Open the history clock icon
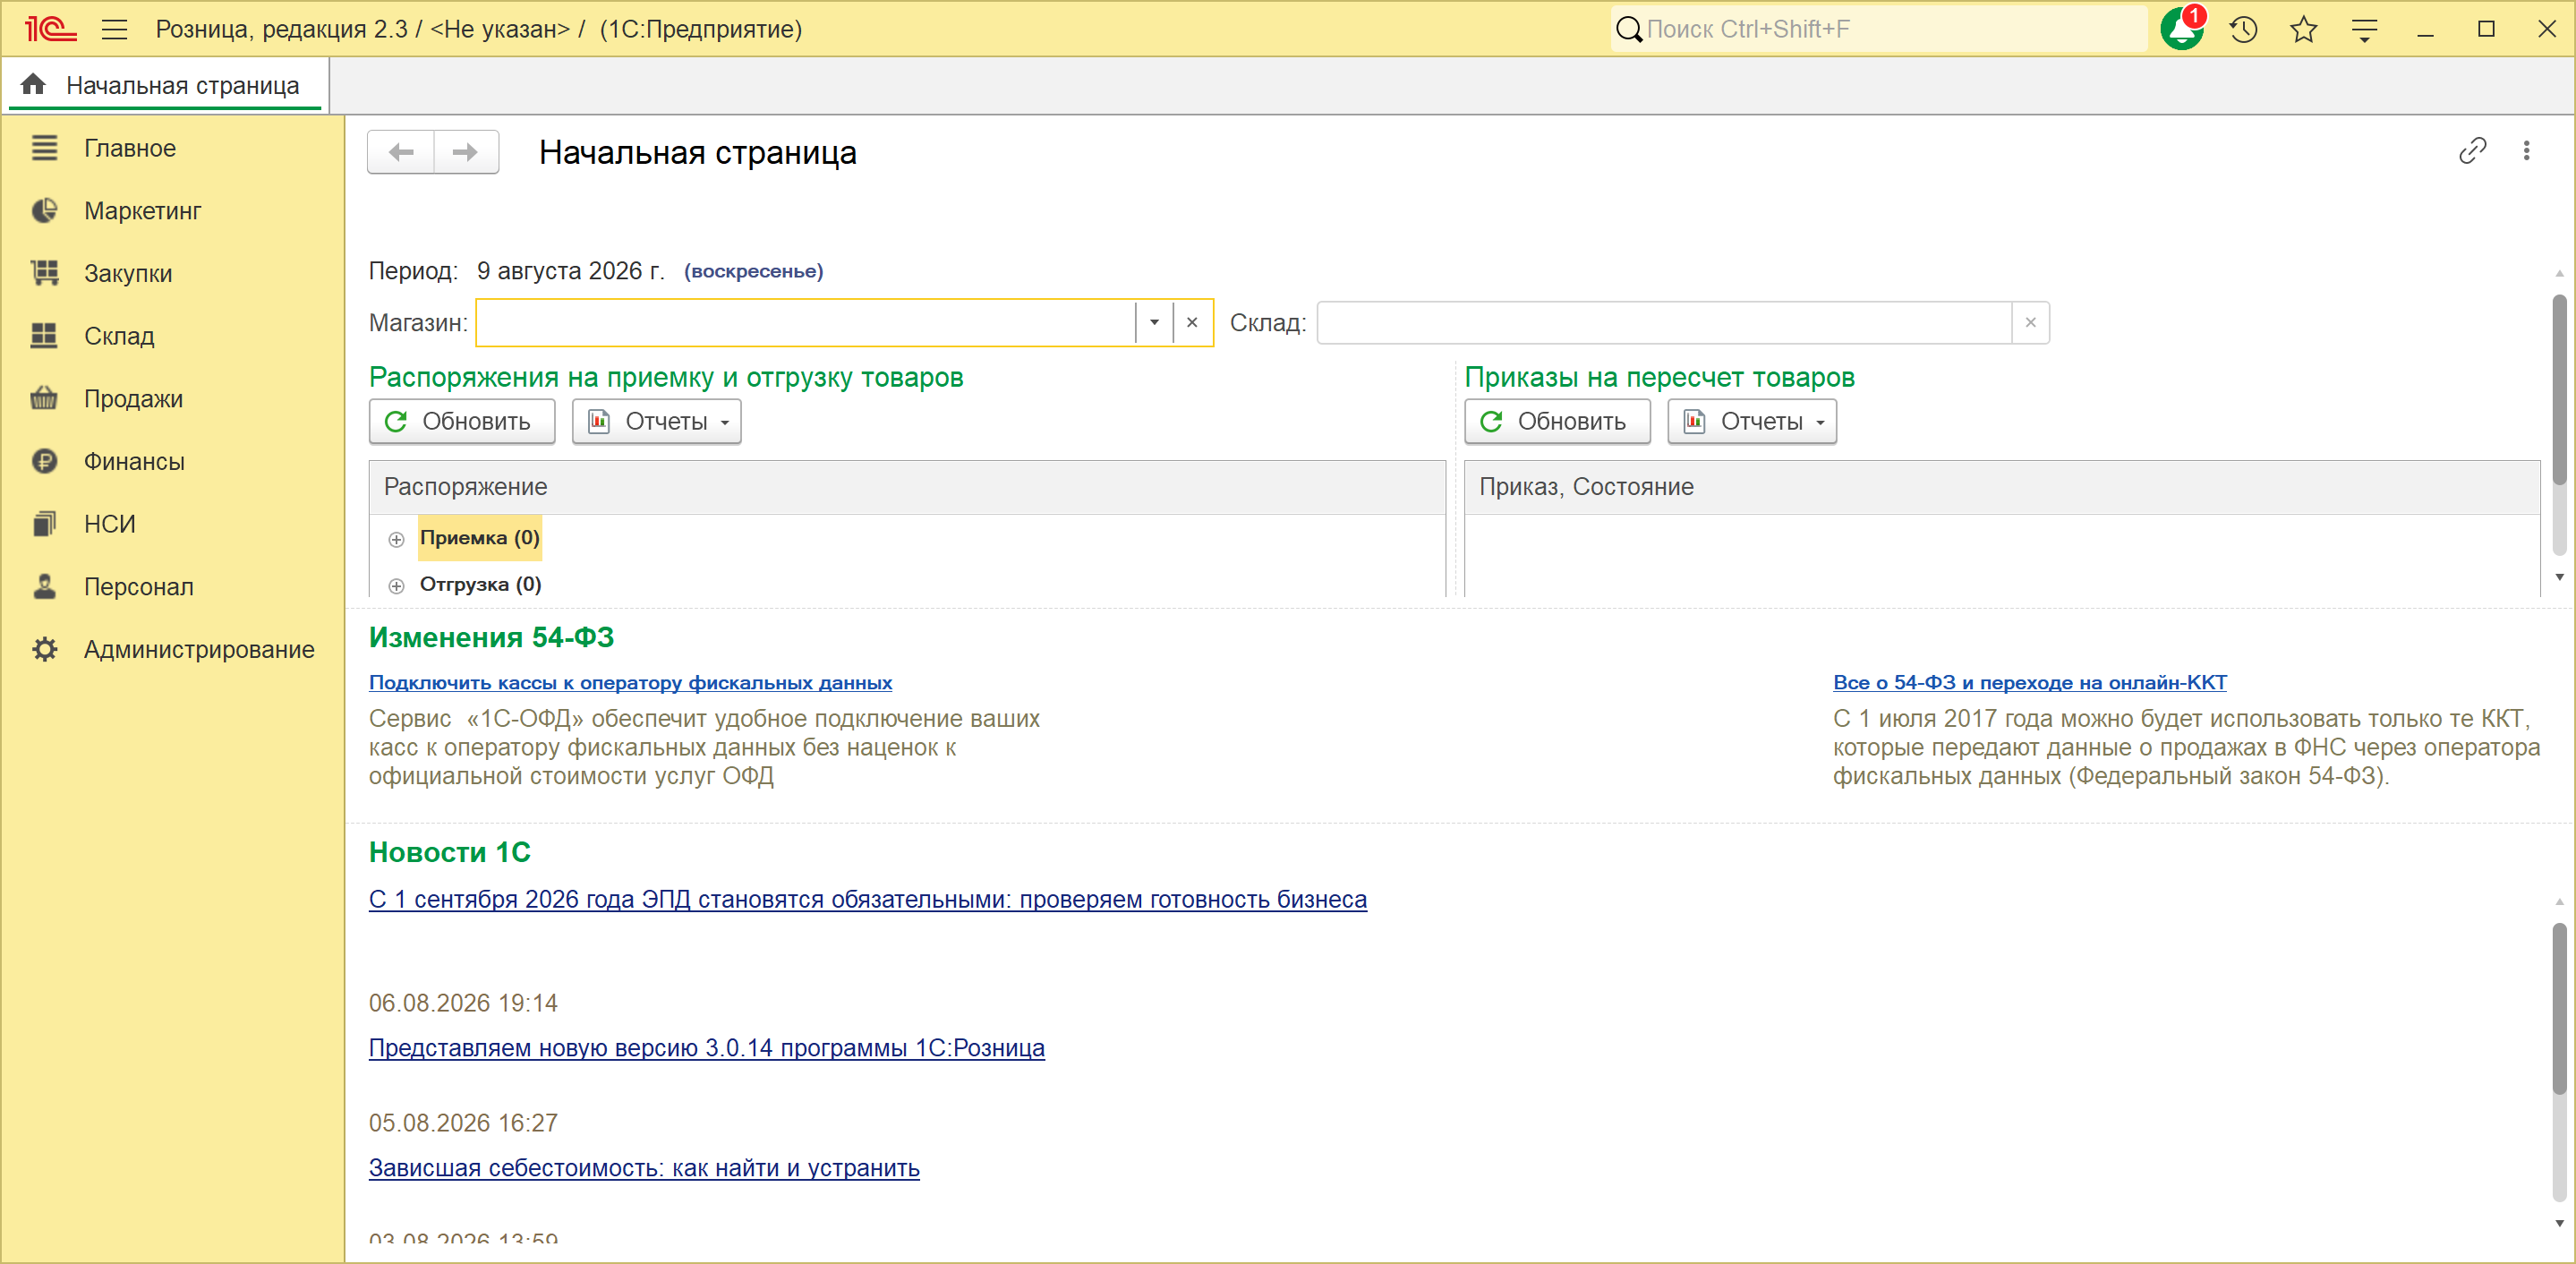The height and width of the screenshot is (1264, 2576). tap(2243, 29)
